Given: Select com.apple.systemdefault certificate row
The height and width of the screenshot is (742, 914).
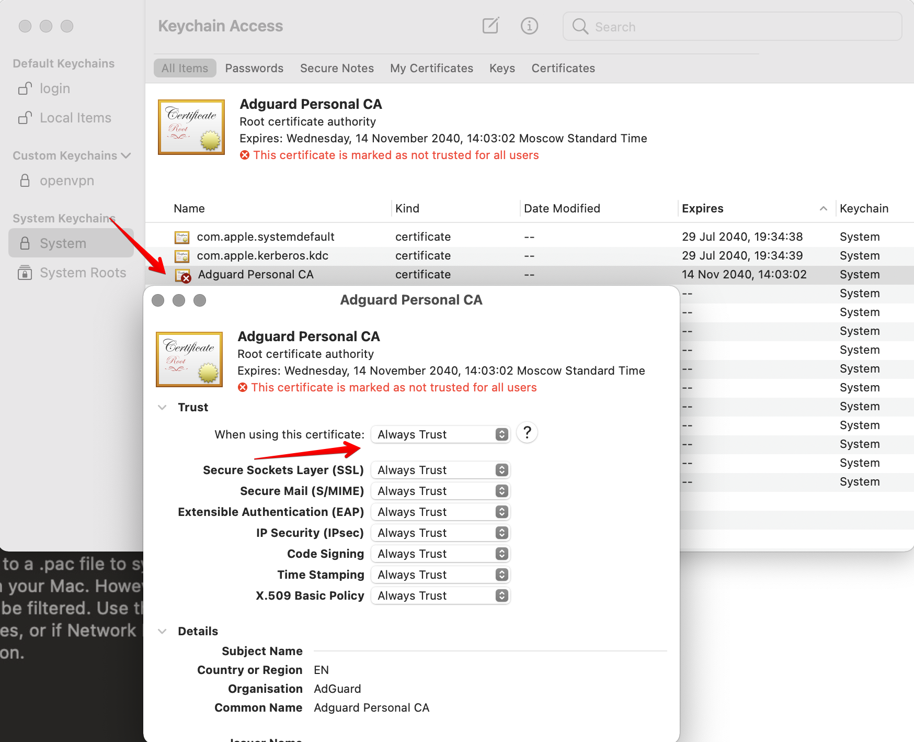Looking at the screenshot, I should click(x=529, y=237).
